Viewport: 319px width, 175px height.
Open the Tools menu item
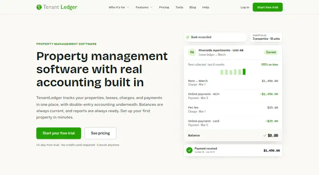click(x=179, y=7)
